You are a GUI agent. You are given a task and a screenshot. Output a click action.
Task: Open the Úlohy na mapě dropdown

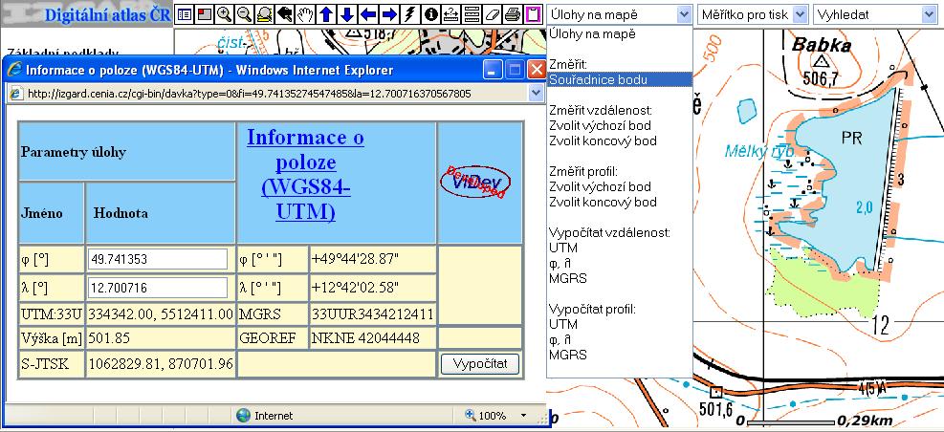(x=620, y=14)
